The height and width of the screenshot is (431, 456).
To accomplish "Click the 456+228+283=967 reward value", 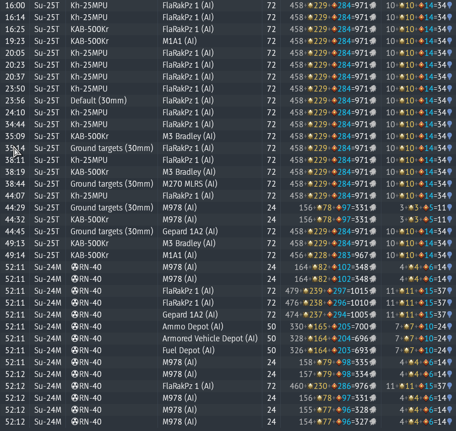I will [330, 255].
